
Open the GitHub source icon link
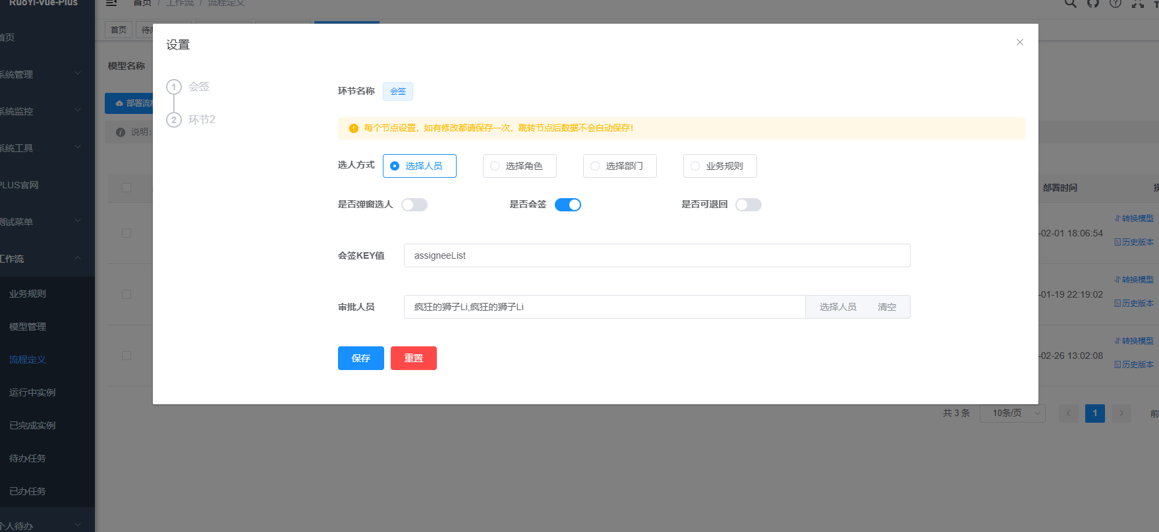point(1093,3)
